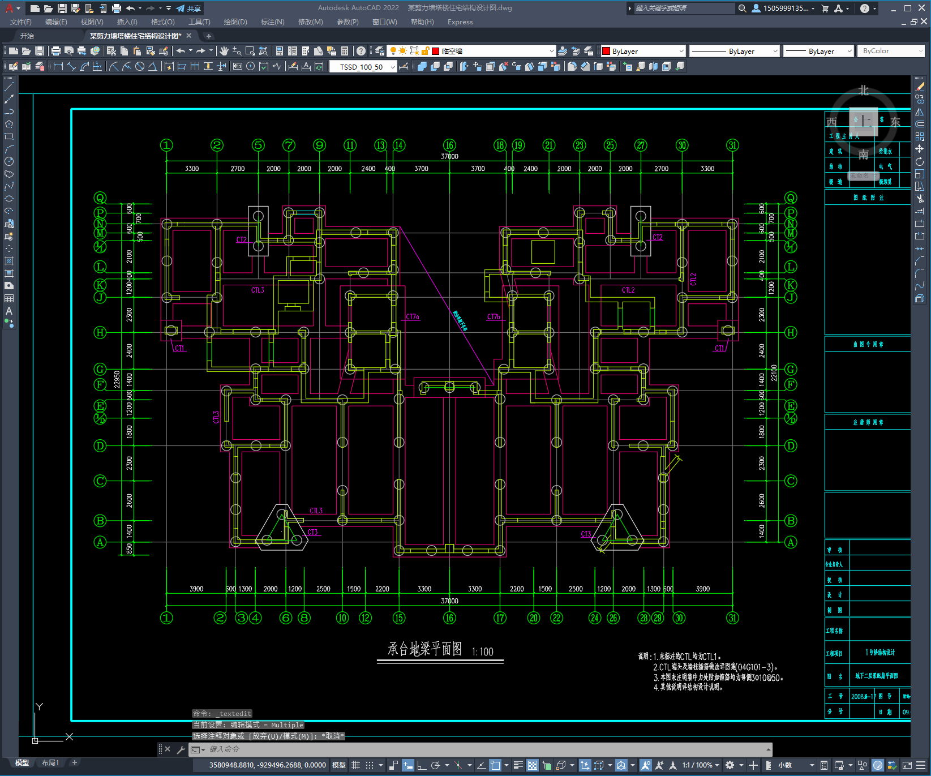Screen dimensions: 931x776
Task: Toggle Ortho mode in status bar
Action: (422, 765)
